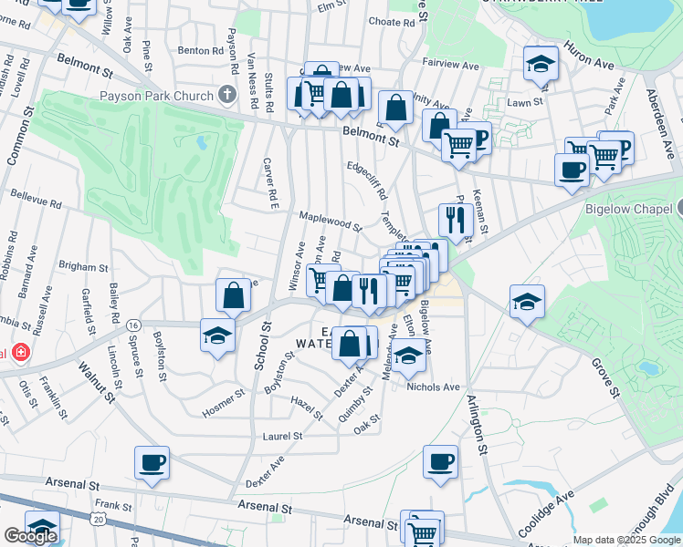
Task: Open the standalone shopping bag marker near Winsor Ave
Action: (x=234, y=294)
